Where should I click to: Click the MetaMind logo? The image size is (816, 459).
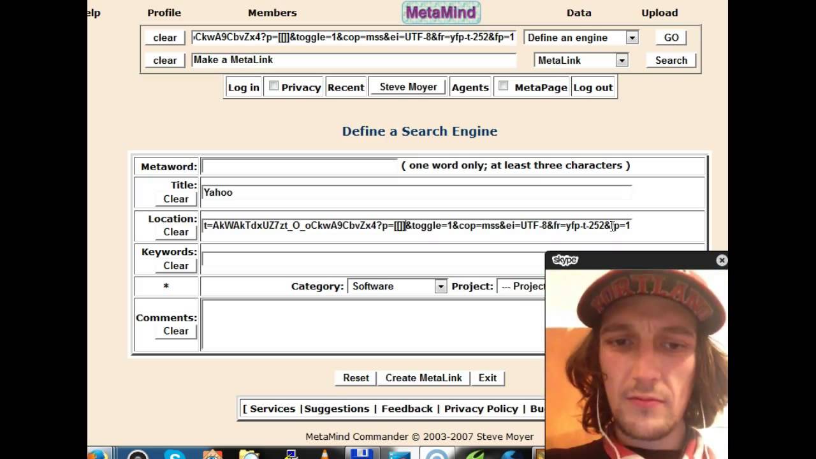point(441,13)
